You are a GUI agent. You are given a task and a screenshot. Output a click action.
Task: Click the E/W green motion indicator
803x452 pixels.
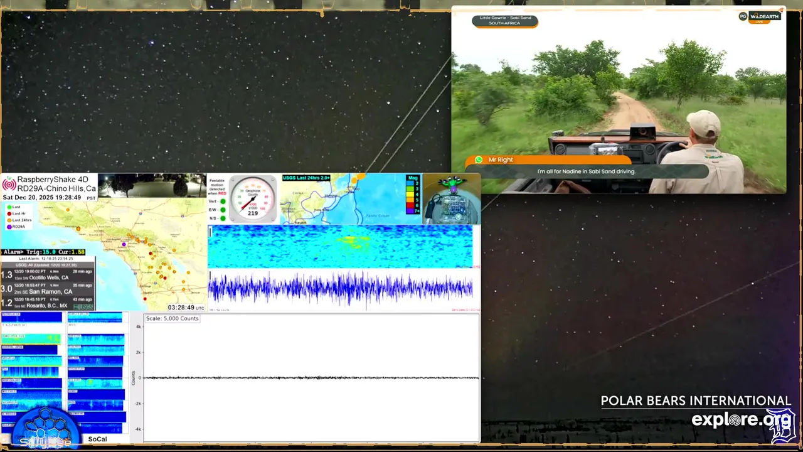click(223, 210)
